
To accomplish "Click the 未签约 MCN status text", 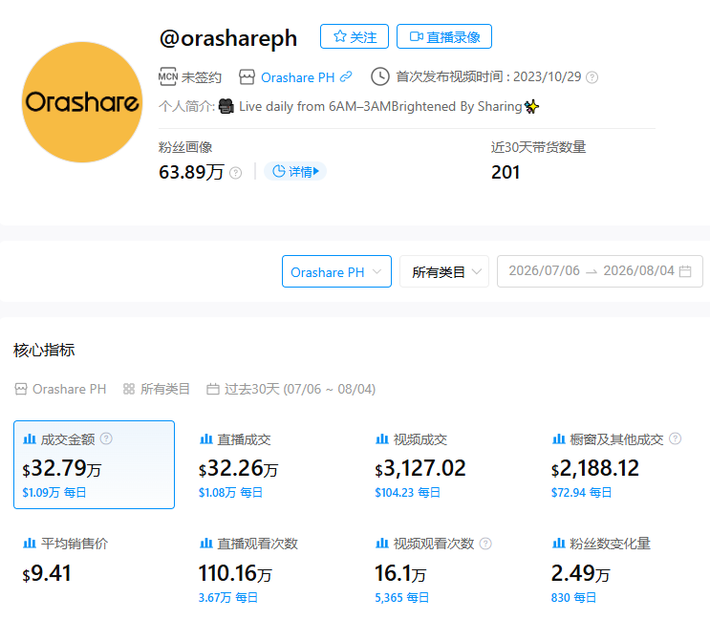I will [202, 77].
